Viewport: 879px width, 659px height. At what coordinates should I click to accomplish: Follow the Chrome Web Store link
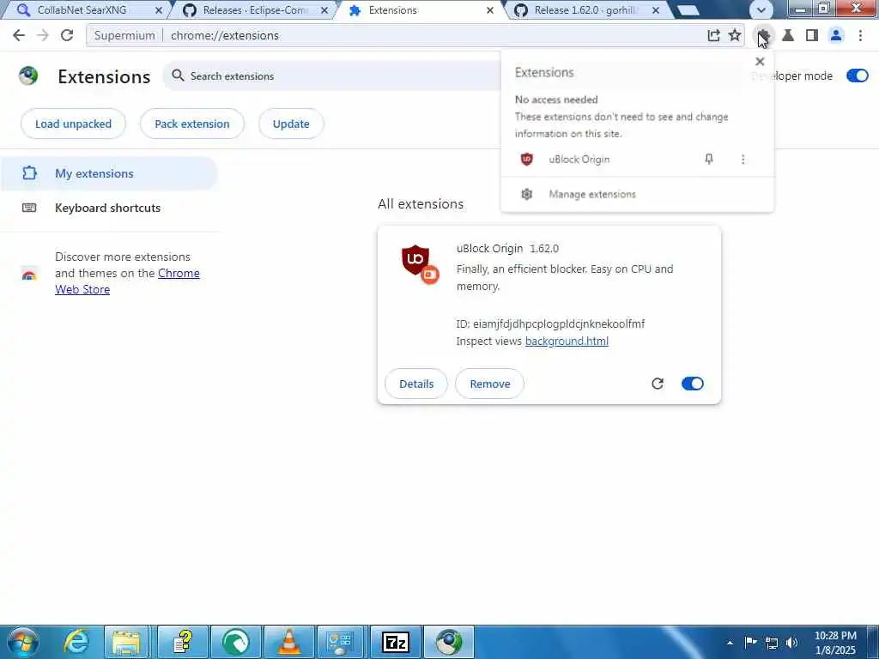click(x=127, y=281)
